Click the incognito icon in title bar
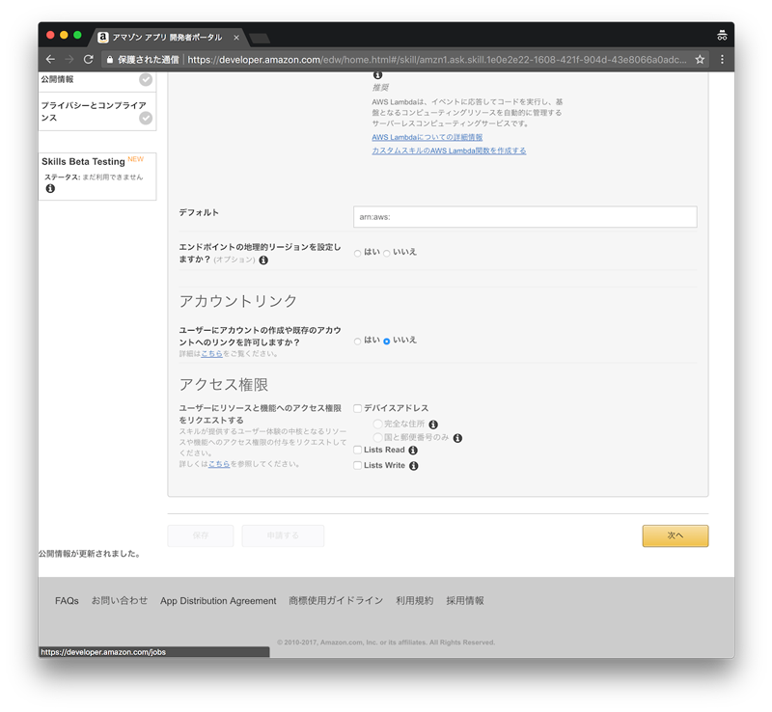The height and width of the screenshot is (712, 772). [722, 35]
